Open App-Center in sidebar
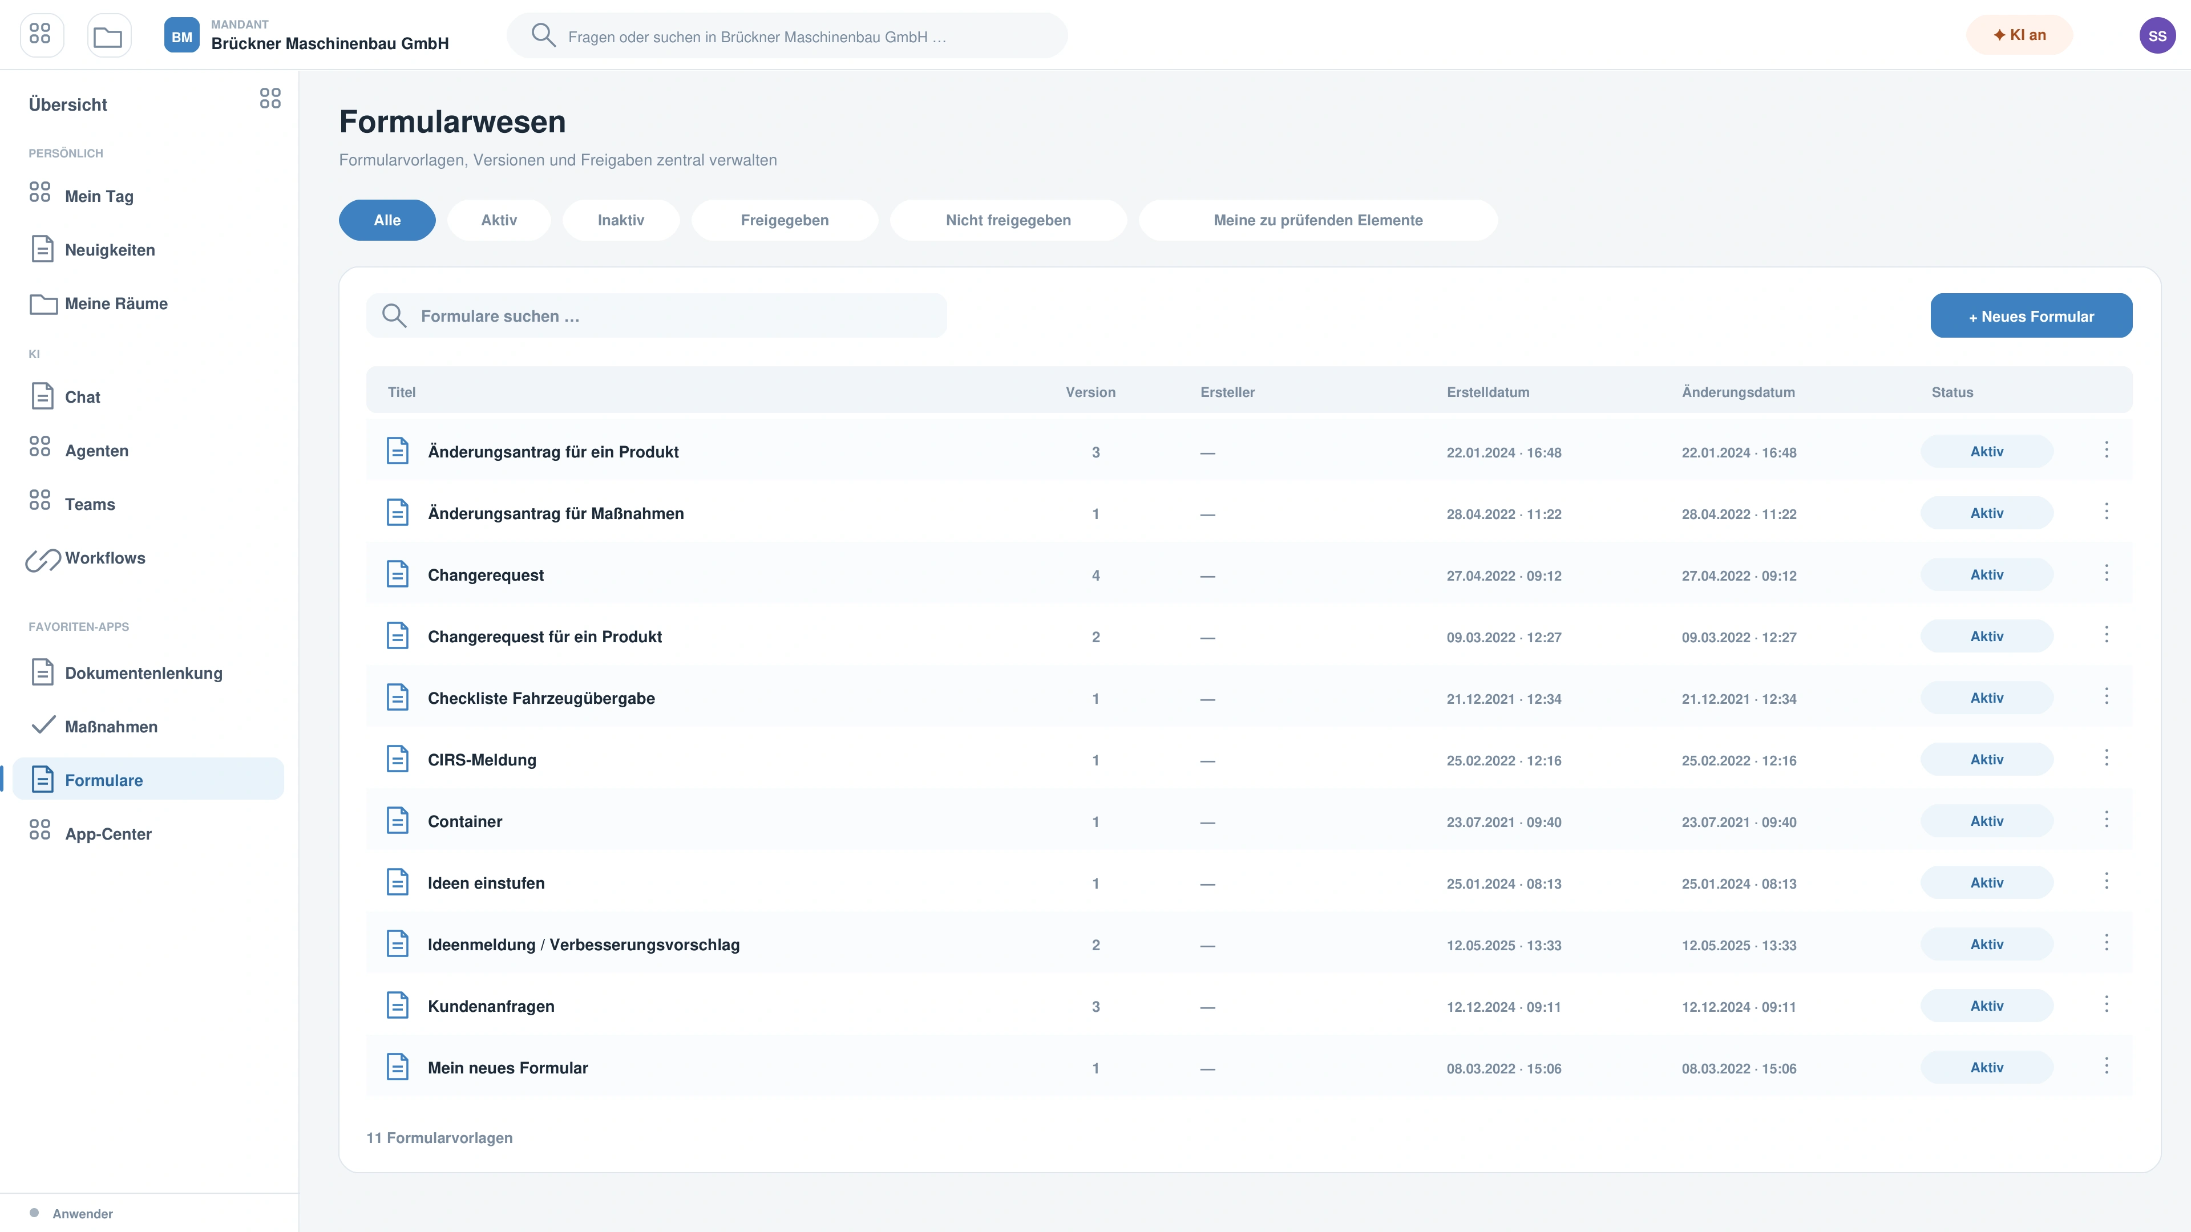This screenshot has width=2191, height=1232. click(148, 833)
